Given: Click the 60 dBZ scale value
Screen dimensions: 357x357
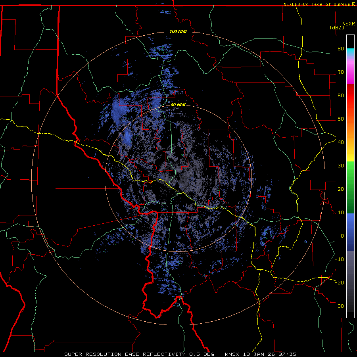Looking at the screenshot, I should [x=341, y=95].
